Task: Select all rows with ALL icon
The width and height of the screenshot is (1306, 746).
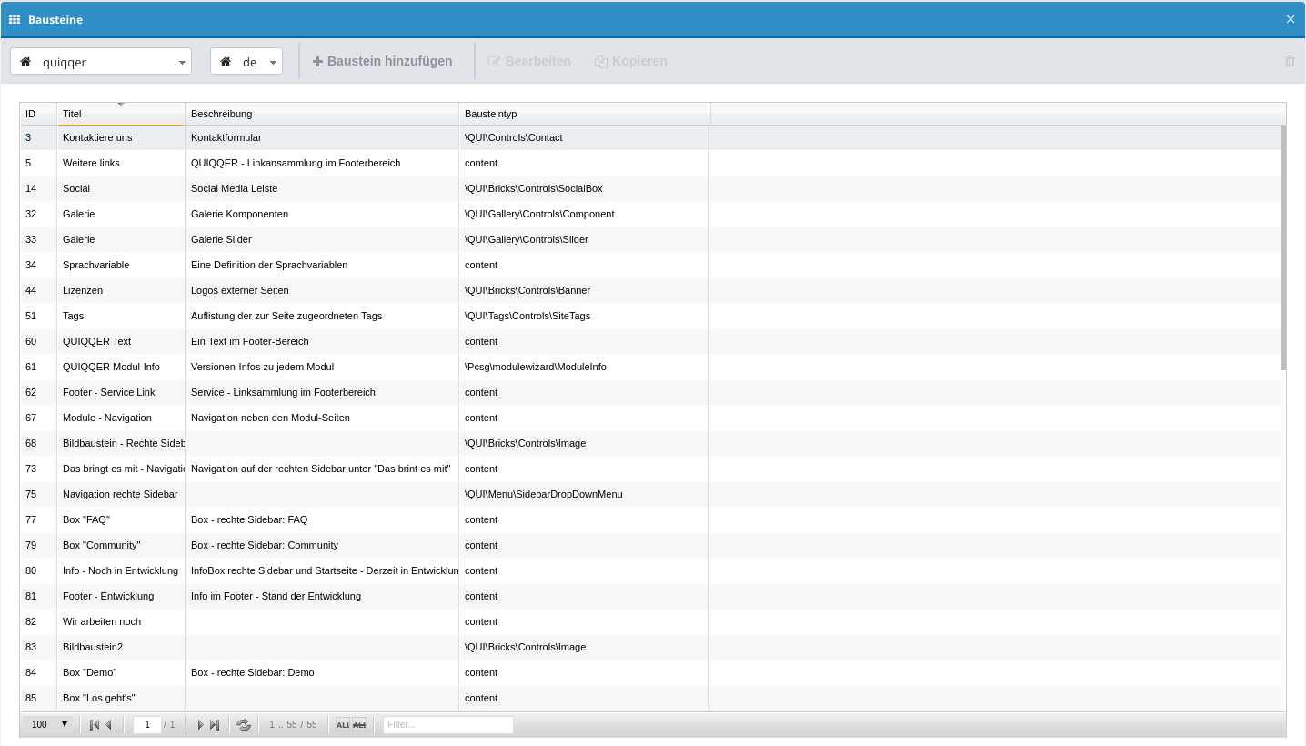Action: [343, 725]
